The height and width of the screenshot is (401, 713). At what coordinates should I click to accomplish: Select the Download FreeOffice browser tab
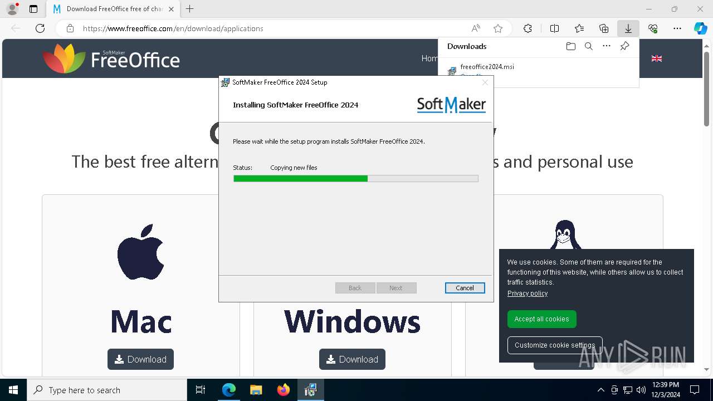coord(113,9)
